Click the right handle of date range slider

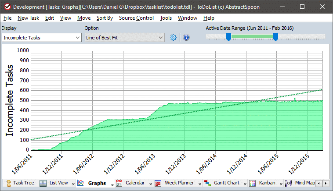(275, 38)
